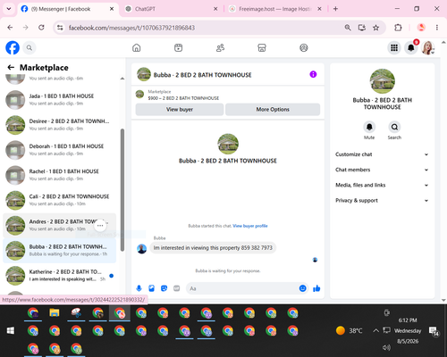Image resolution: width=447 pixels, height=357 pixels.
Task: Open conversation information purple icon
Action: [313, 74]
